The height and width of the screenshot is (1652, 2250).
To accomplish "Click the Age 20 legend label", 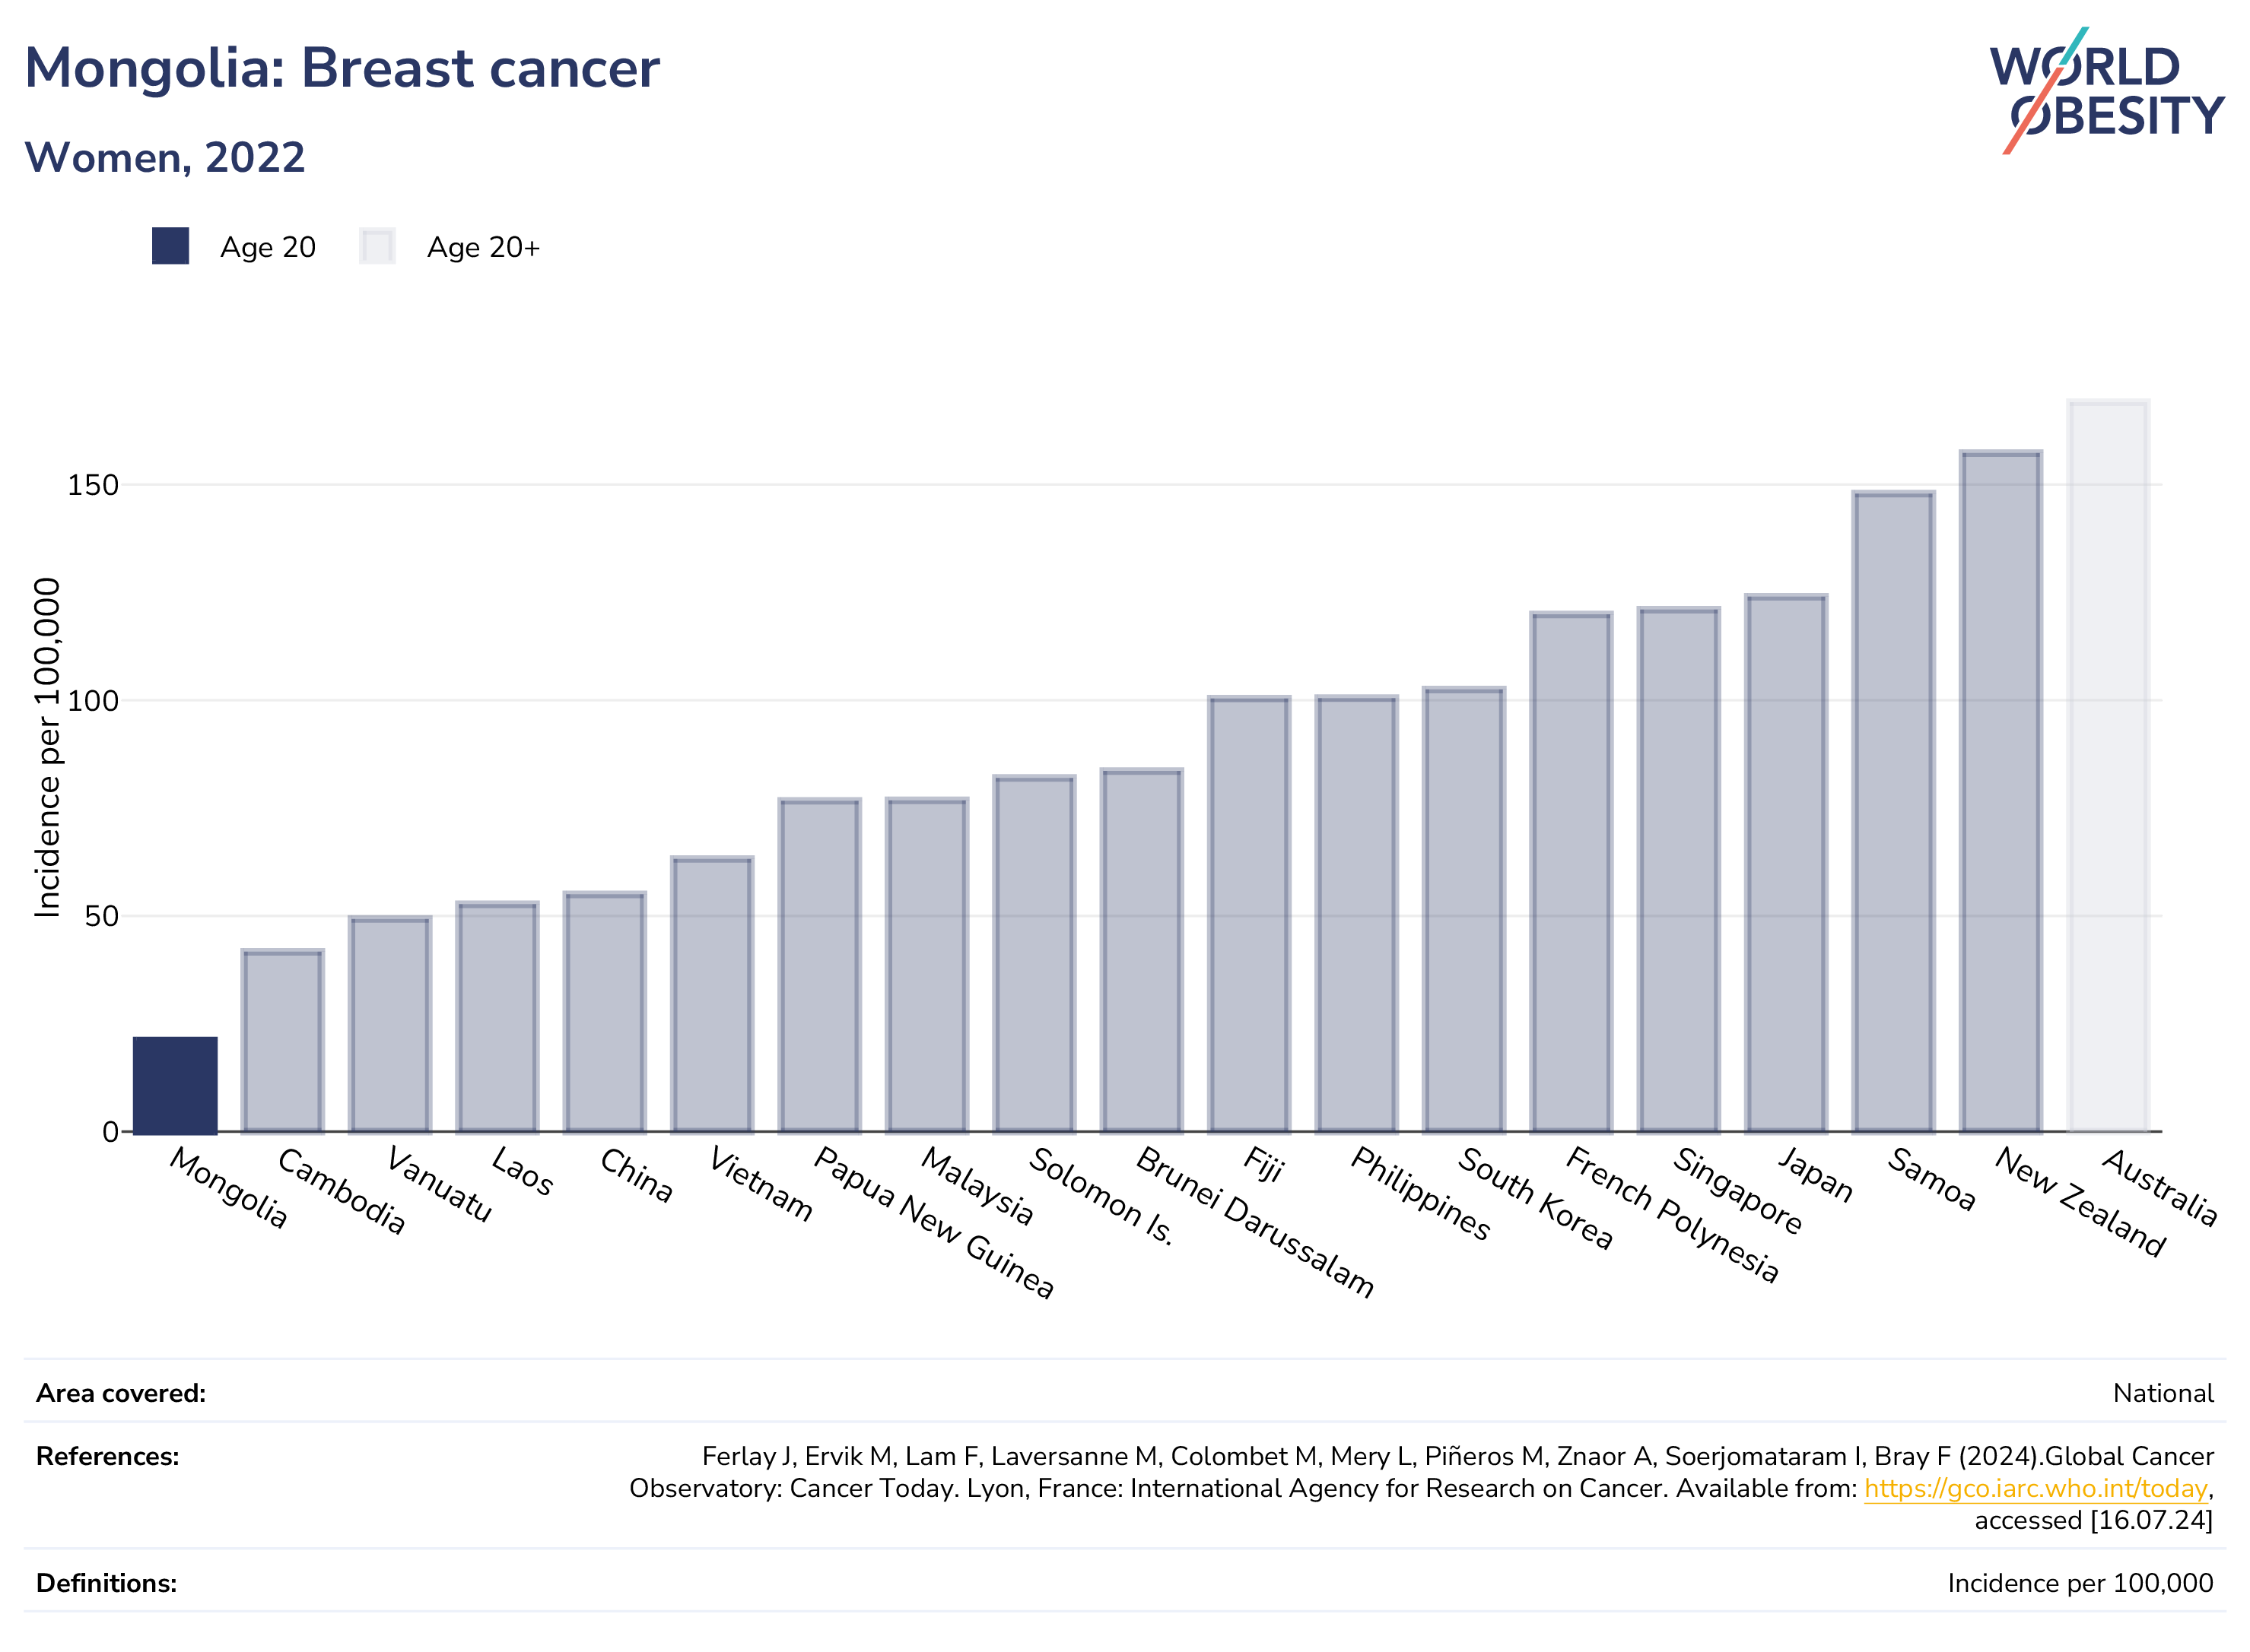I will (267, 247).
